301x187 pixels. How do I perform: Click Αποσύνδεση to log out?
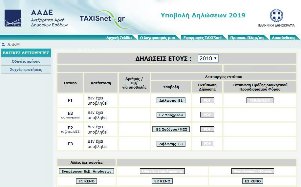click(x=283, y=38)
